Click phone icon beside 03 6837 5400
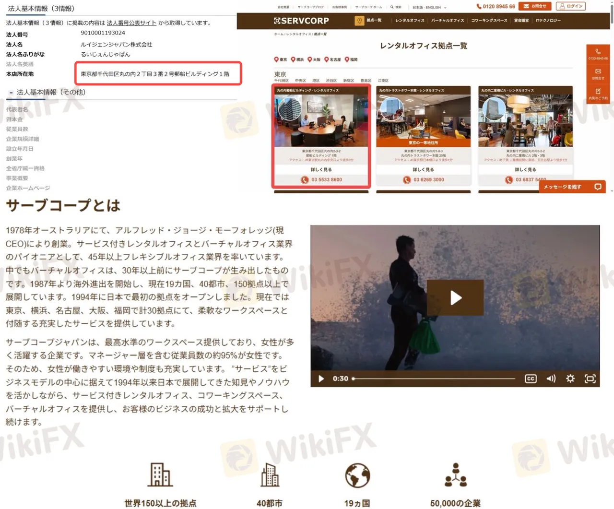The width and height of the screenshot is (614, 509). (x=509, y=180)
